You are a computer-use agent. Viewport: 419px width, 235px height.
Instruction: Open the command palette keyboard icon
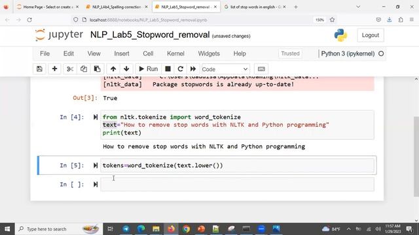[x=261, y=69]
